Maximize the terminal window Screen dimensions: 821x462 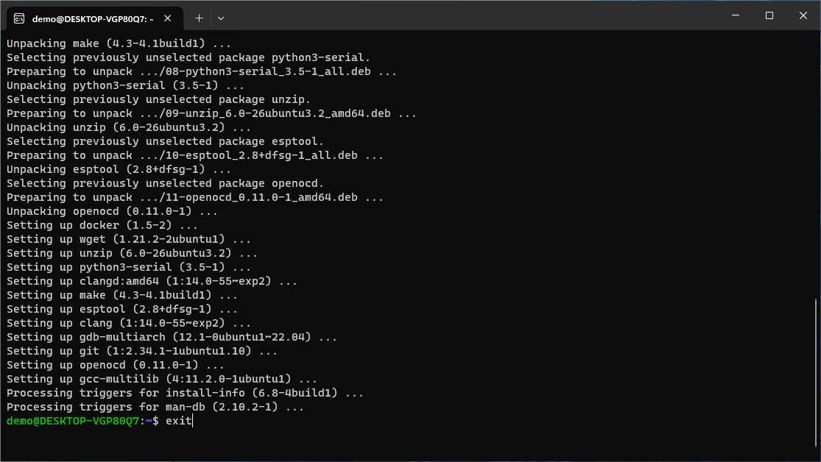[x=769, y=15]
